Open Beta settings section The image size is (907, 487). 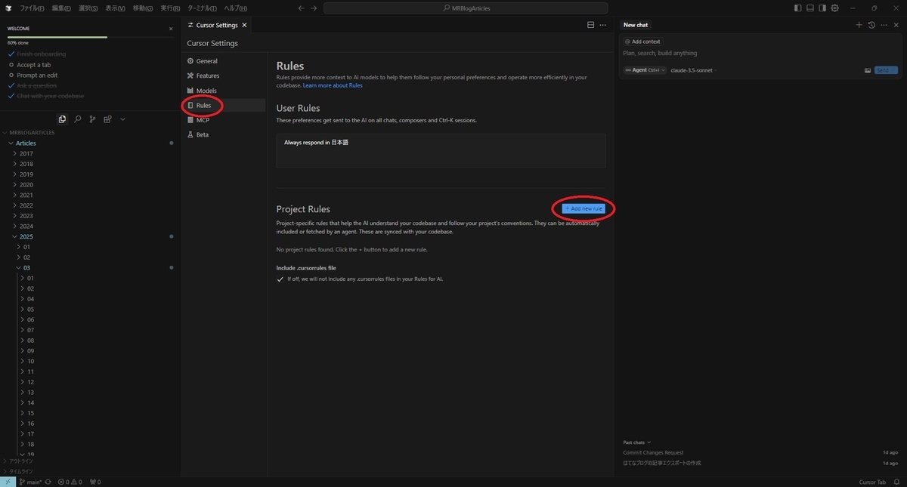click(x=202, y=134)
